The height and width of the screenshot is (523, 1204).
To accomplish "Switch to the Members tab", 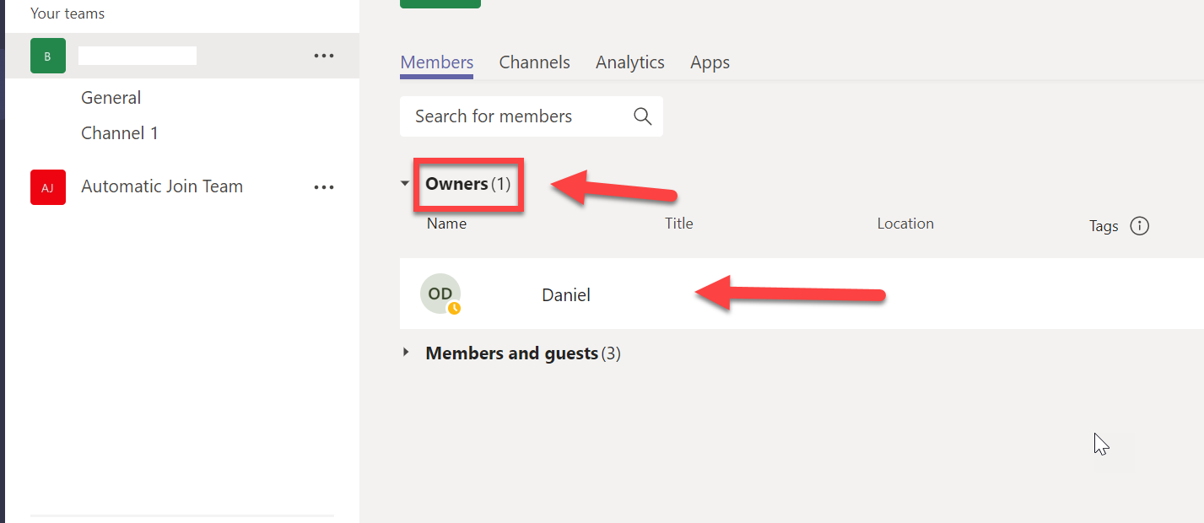I will [436, 62].
